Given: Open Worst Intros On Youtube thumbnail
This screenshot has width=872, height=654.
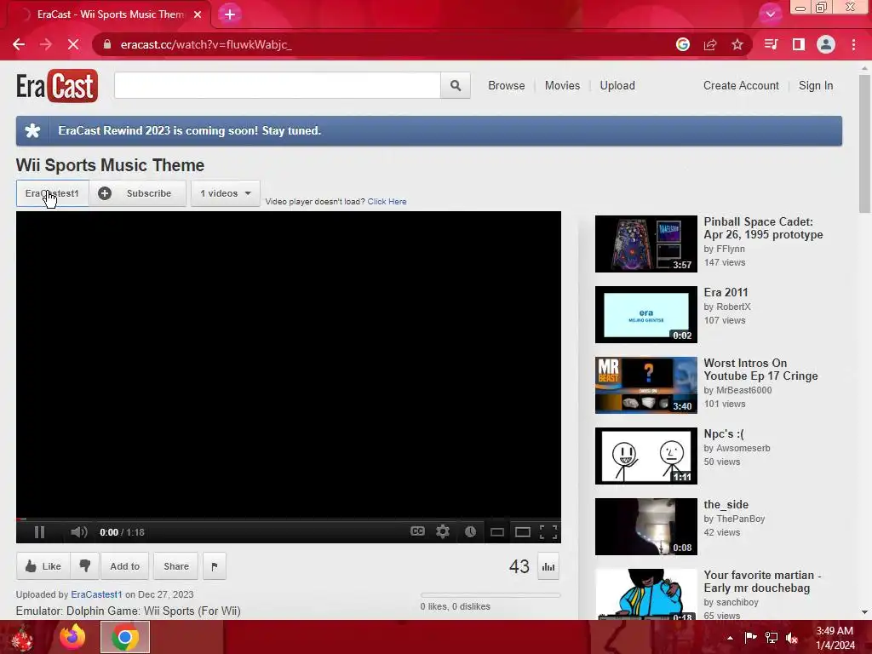Looking at the screenshot, I should pyautogui.click(x=646, y=385).
